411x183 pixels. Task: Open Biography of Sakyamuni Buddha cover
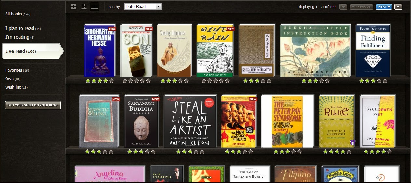pyautogui.click(x=141, y=121)
